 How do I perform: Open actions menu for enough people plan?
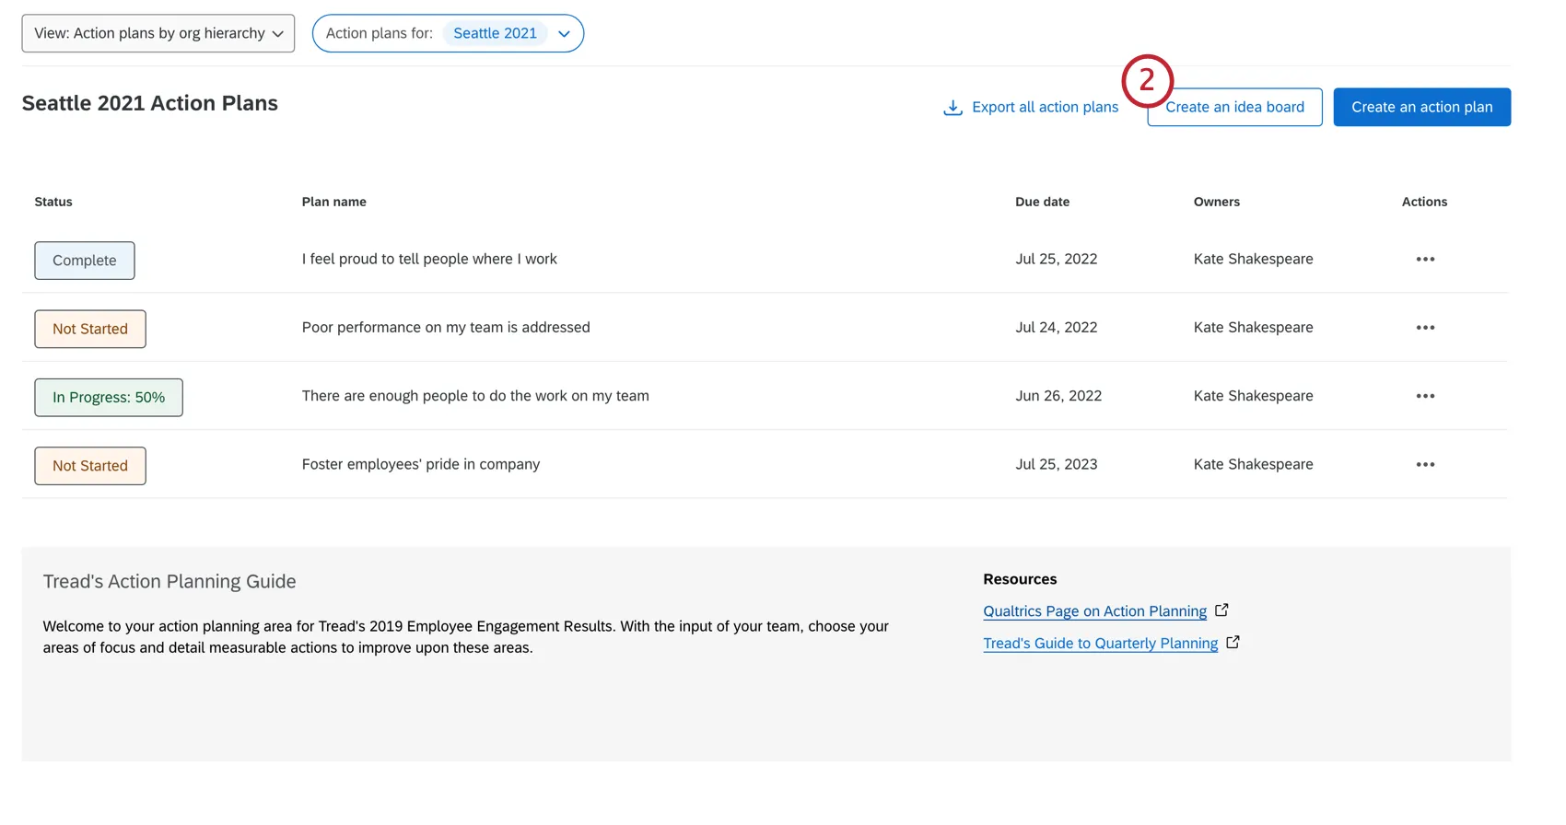(1425, 396)
